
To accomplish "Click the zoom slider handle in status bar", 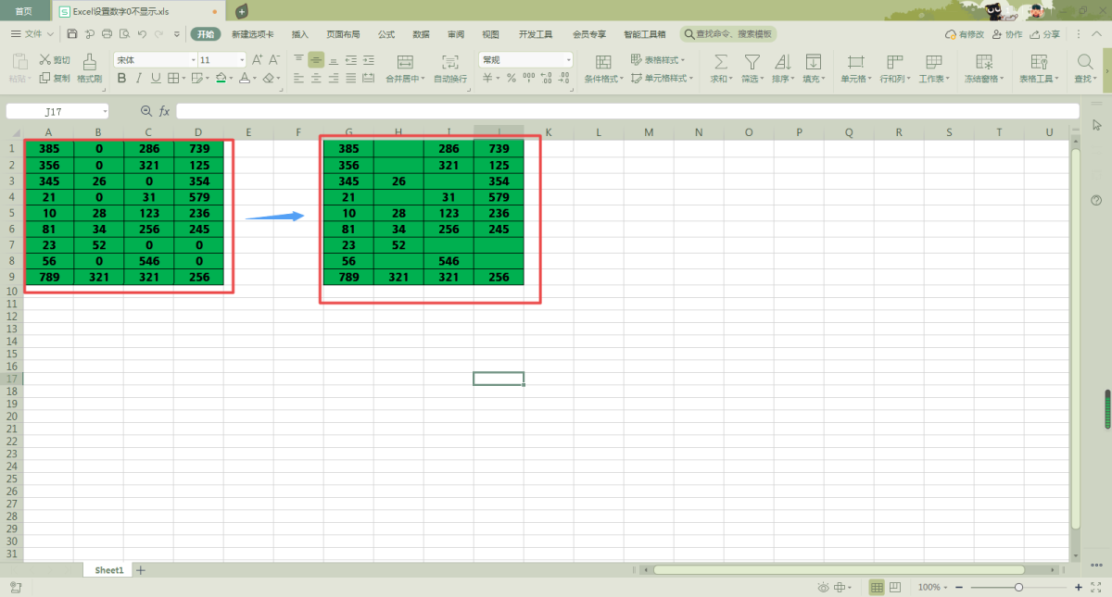I will 1018,588.
